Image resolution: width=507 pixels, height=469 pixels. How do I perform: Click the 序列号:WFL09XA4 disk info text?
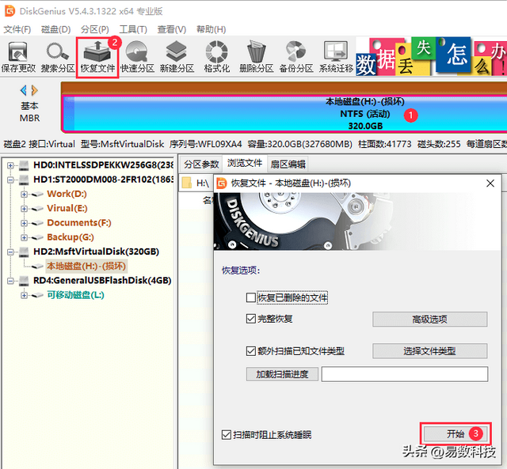(206, 144)
